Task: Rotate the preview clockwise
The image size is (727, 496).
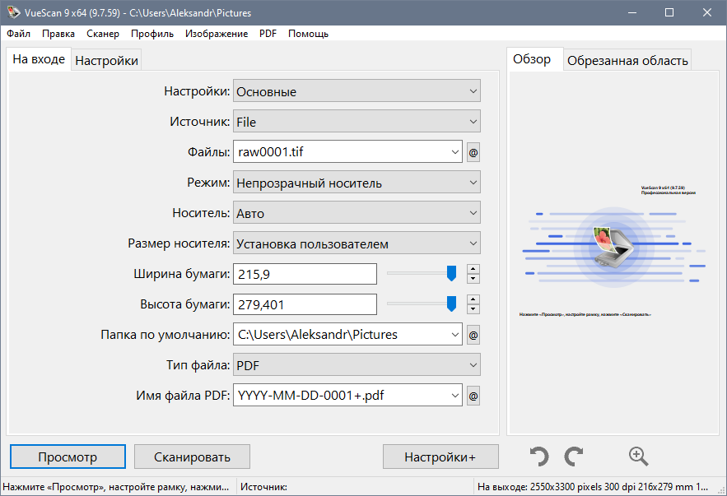Action: 574,457
